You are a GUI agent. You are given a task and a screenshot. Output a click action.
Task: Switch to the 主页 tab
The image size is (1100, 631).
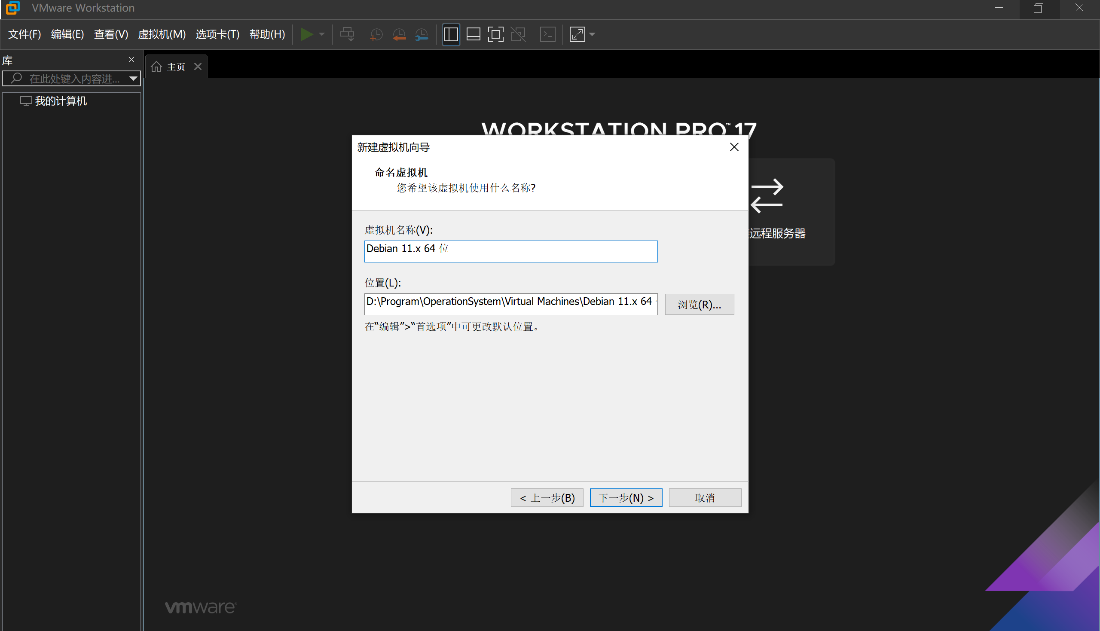tap(176, 67)
